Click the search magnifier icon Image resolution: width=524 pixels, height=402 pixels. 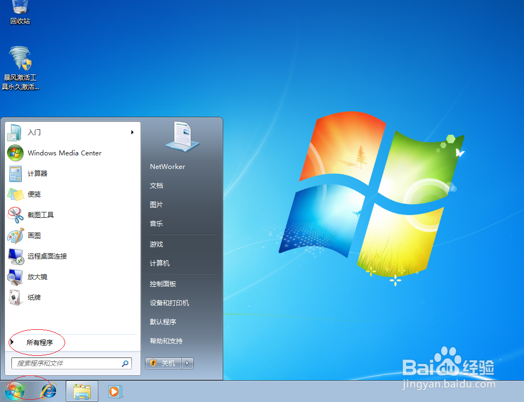click(x=125, y=363)
